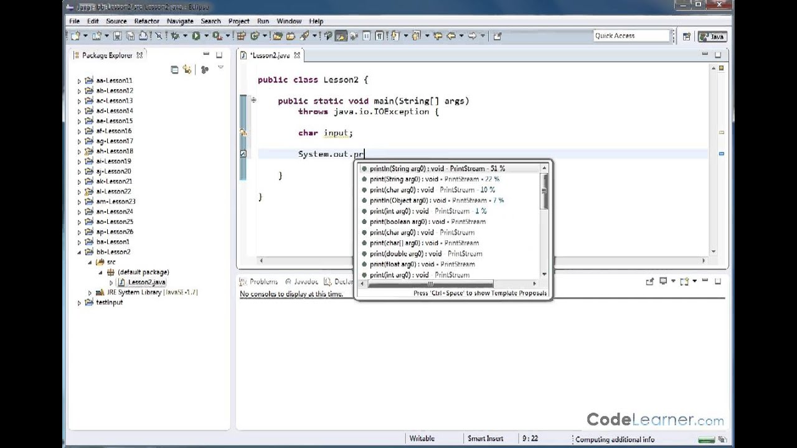Click the green Run button icon
The image size is (797, 448).
coord(196,36)
